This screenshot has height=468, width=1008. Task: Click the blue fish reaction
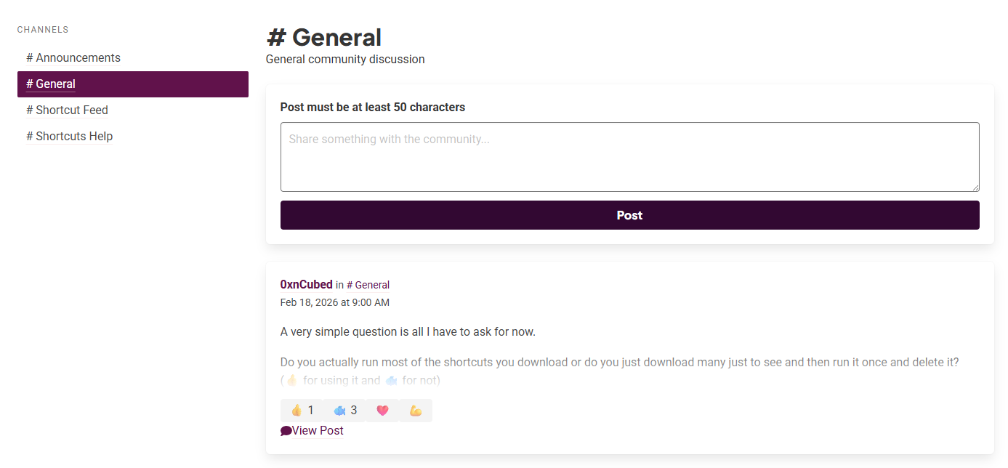point(345,411)
